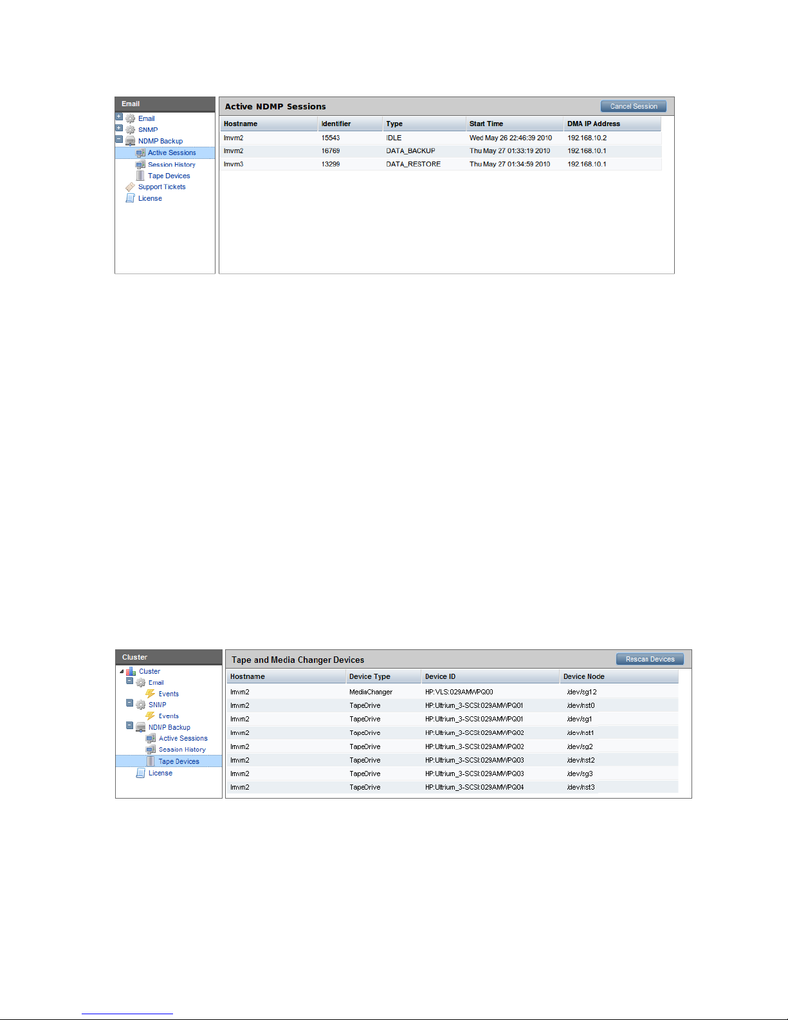Viewport: 788px width, 1020px height.
Task: Expand the SNMP node with plus box
Action: click(119, 128)
